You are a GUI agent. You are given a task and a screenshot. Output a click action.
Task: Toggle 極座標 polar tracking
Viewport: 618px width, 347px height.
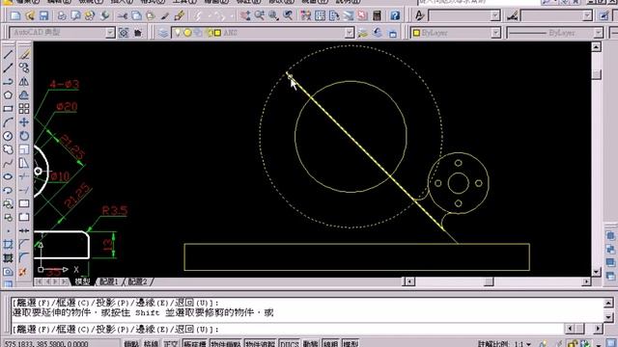pos(195,343)
